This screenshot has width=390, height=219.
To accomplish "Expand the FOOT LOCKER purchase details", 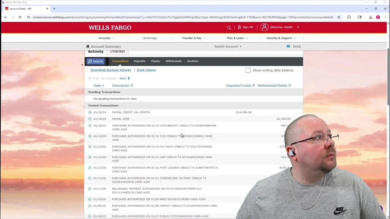I will 90,168.
